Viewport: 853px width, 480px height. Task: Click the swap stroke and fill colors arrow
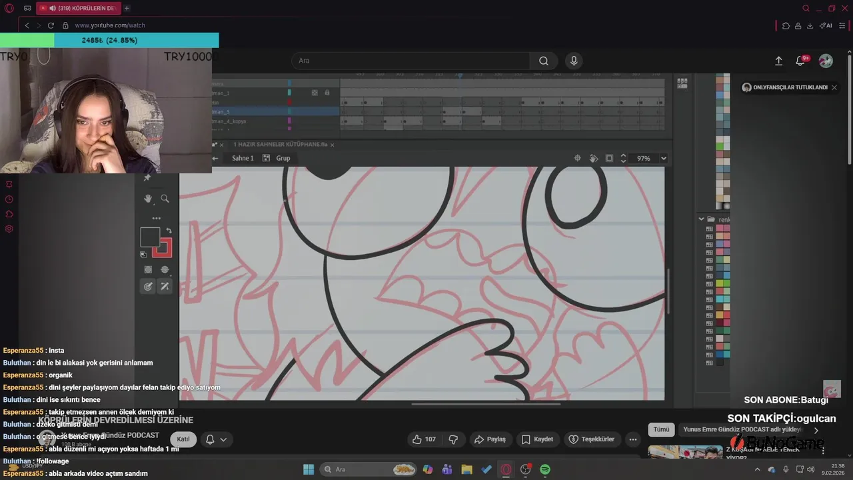pos(169,231)
